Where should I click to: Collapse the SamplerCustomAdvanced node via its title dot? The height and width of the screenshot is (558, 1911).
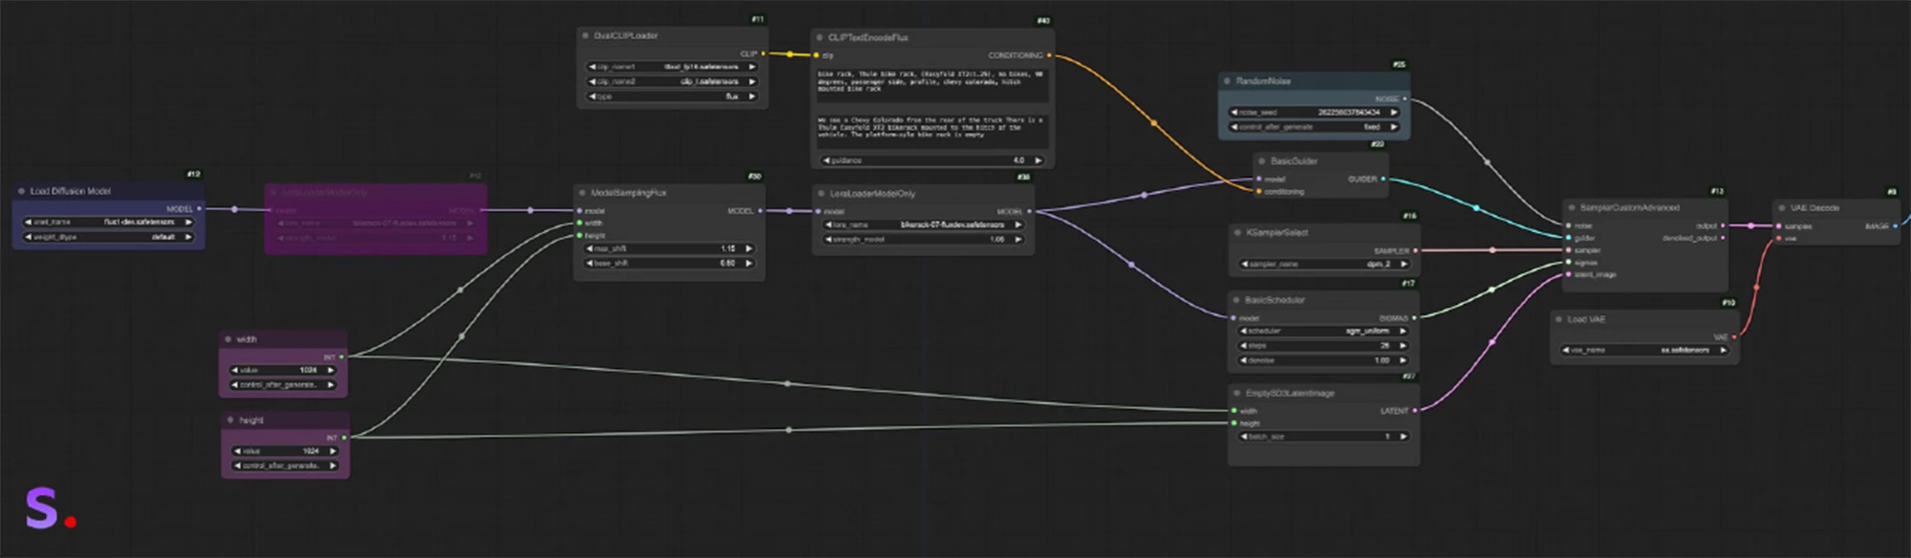click(1572, 207)
